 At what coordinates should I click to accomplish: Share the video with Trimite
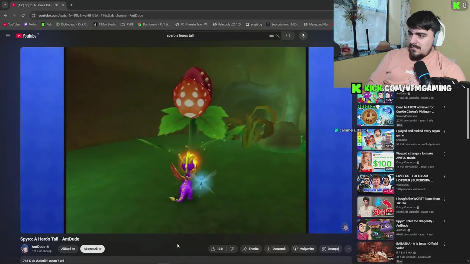pyautogui.click(x=250, y=249)
